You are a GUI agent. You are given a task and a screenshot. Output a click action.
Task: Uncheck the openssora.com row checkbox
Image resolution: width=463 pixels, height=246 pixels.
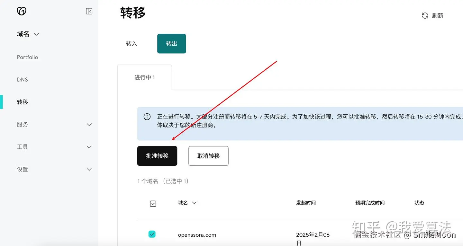pyautogui.click(x=152, y=234)
